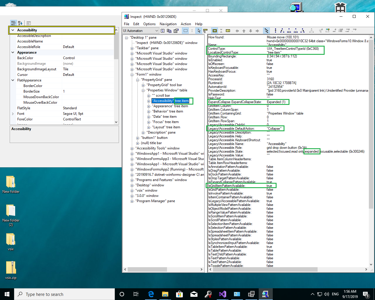Image resolution: width=375 pixels, height=300 pixels.
Task: Open the Action menu in Inspect
Action: 186,24
